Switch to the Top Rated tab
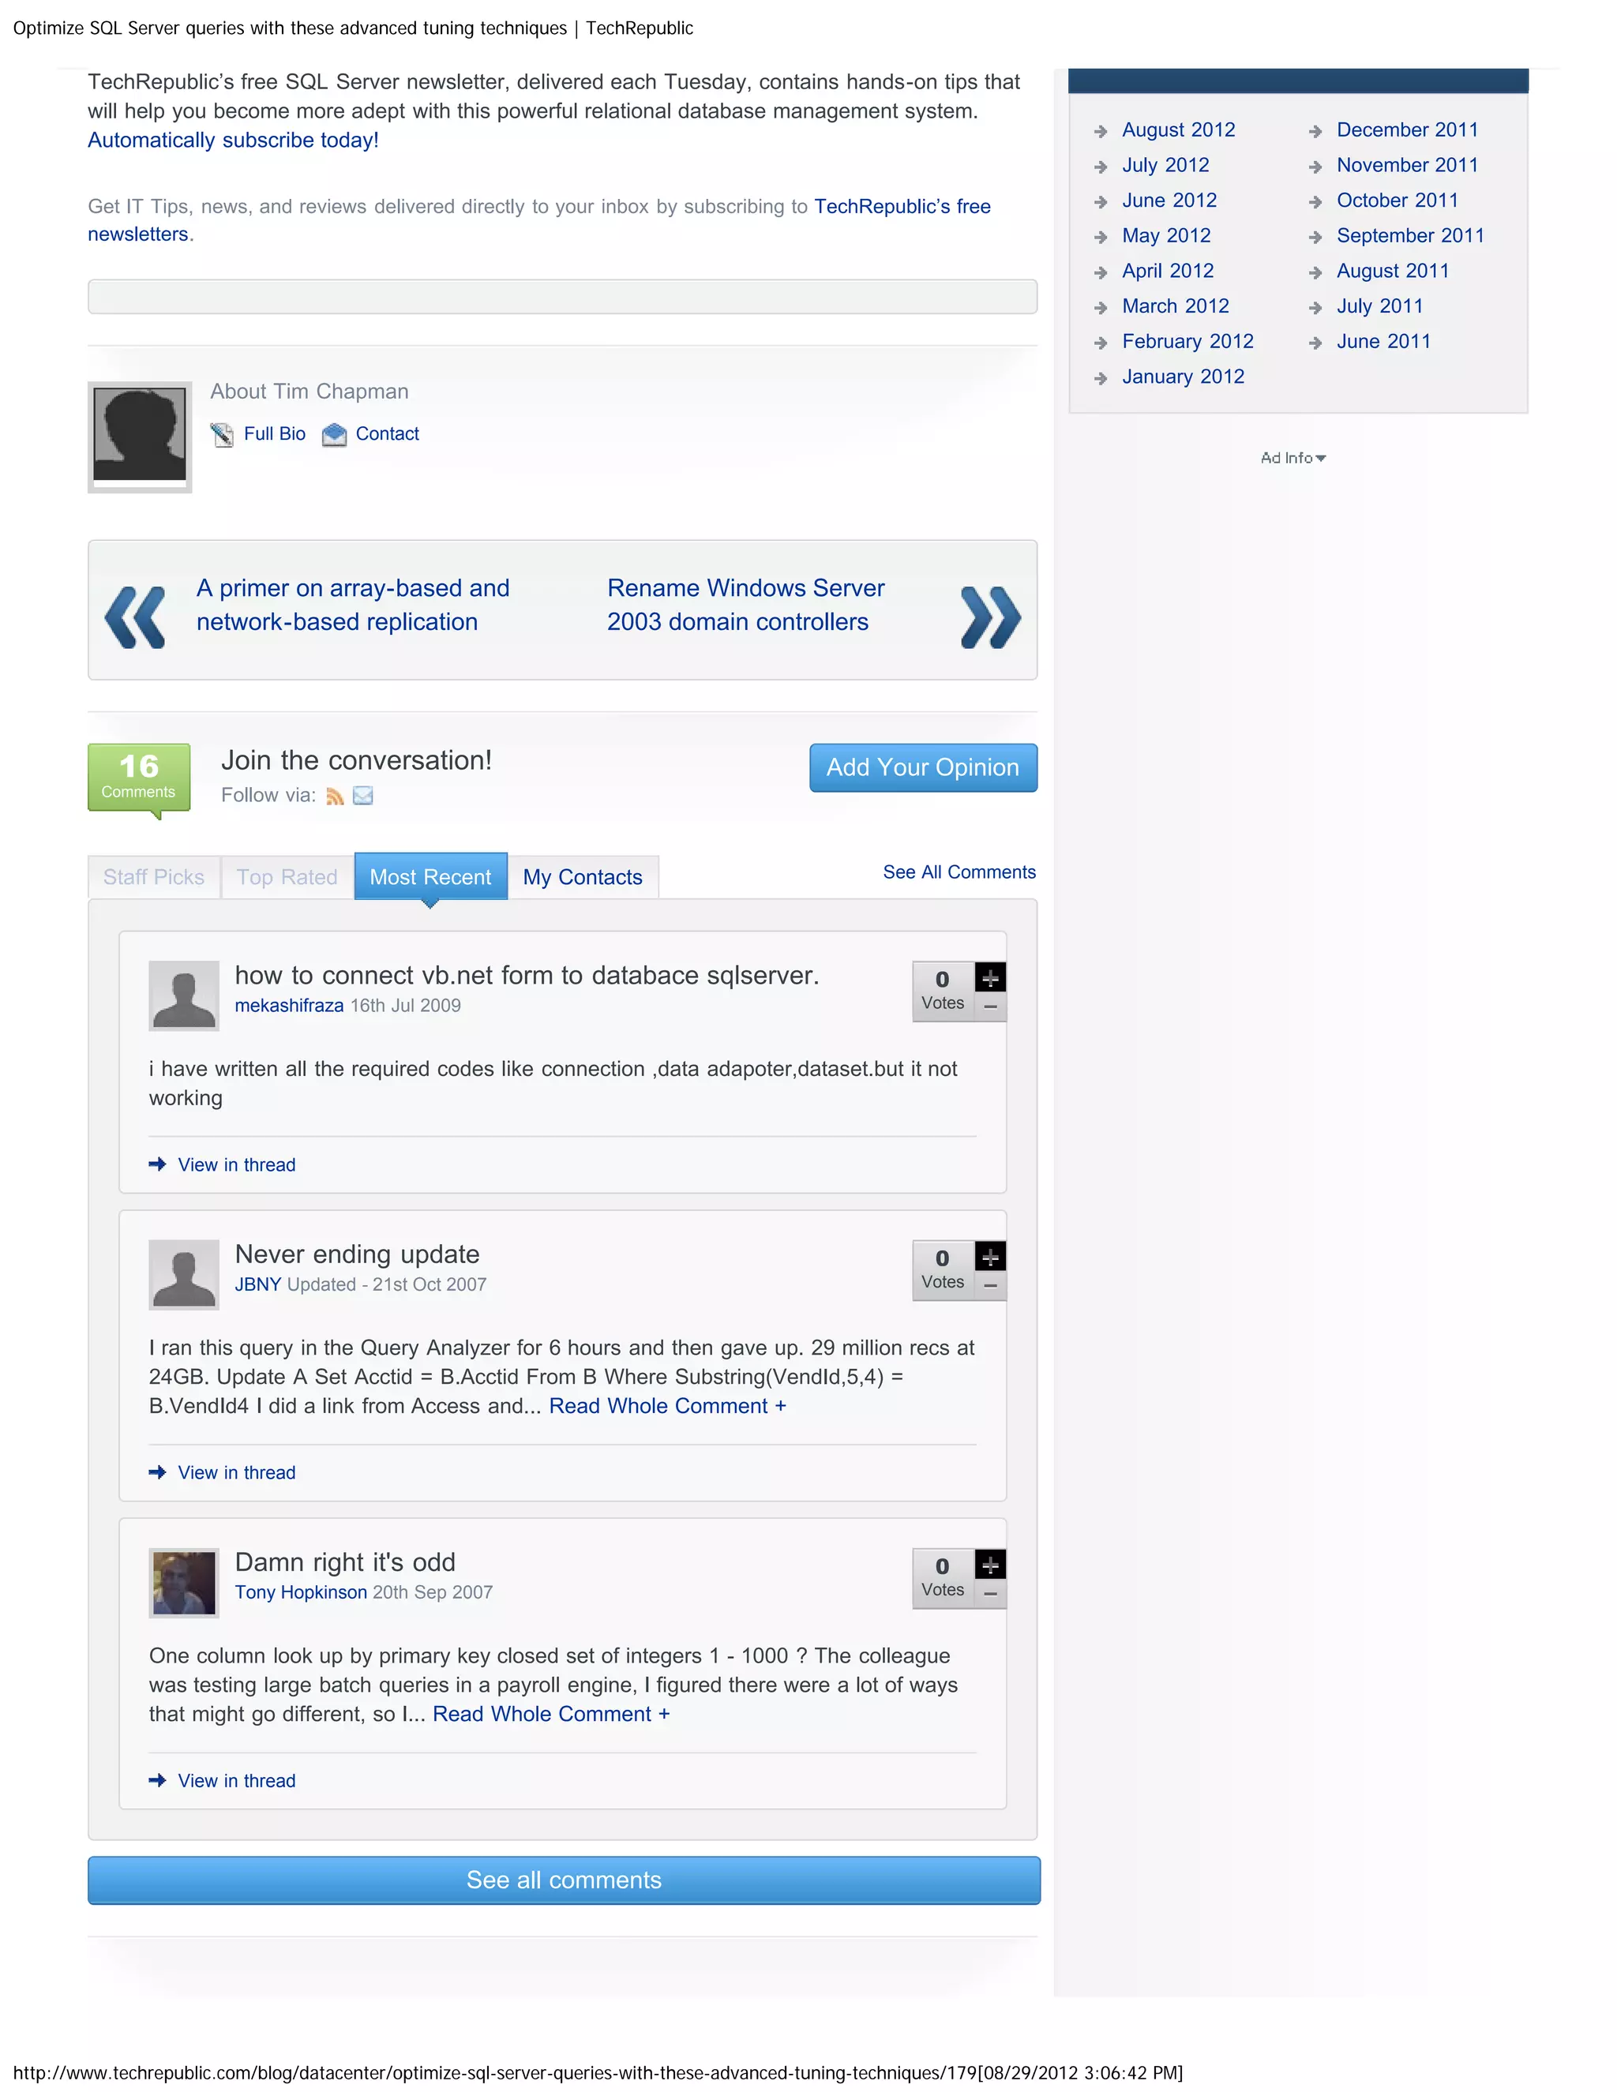 tap(287, 877)
